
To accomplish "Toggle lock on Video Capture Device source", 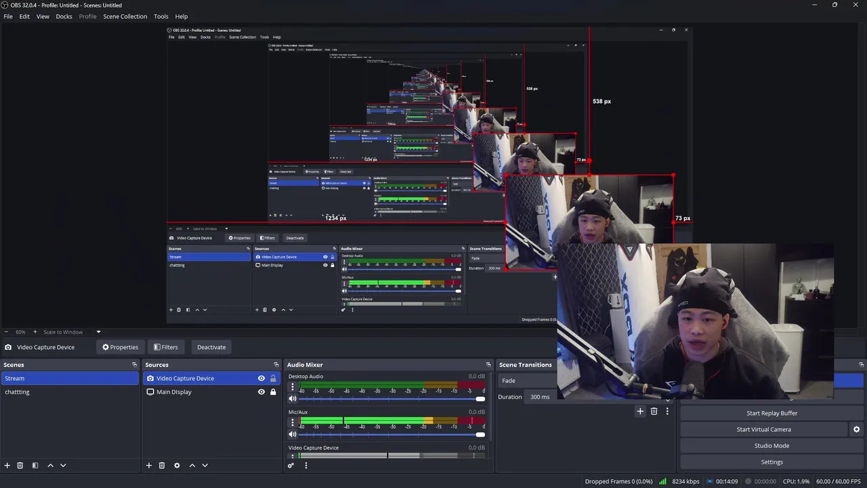I will coord(273,378).
